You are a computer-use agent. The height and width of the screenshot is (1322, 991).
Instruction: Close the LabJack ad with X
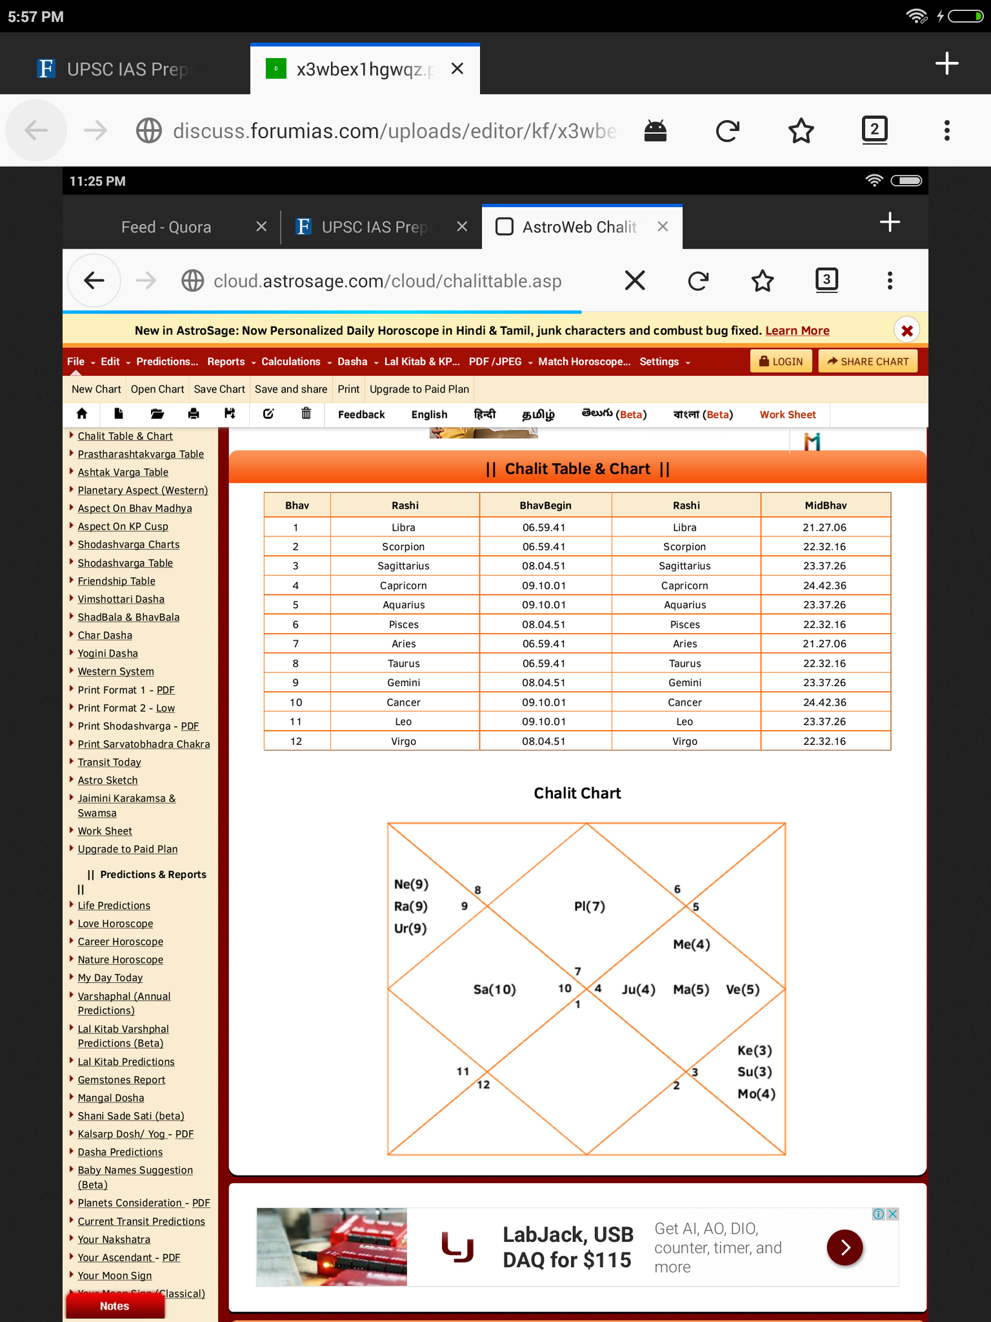892,1214
